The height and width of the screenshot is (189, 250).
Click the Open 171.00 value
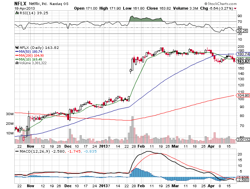pyautogui.click(x=86, y=8)
